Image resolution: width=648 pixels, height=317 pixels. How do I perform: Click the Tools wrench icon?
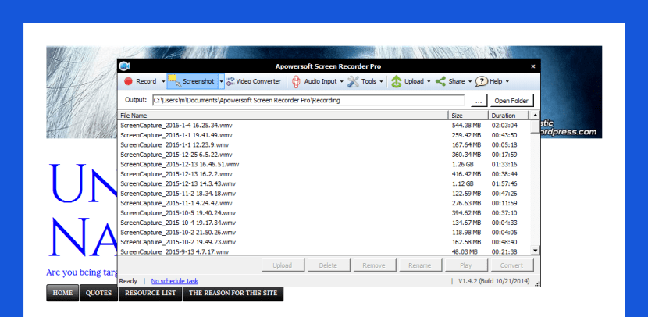353,81
